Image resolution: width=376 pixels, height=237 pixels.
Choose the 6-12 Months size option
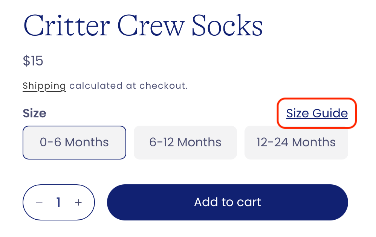(185, 143)
